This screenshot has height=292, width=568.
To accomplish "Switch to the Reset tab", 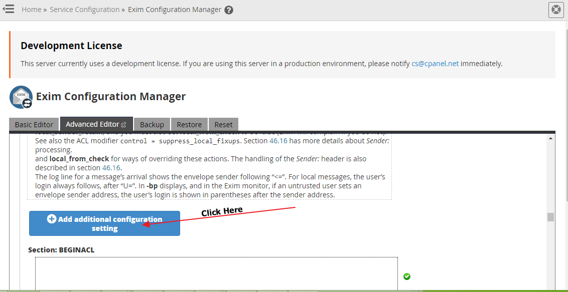I will click(x=223, y=124).
